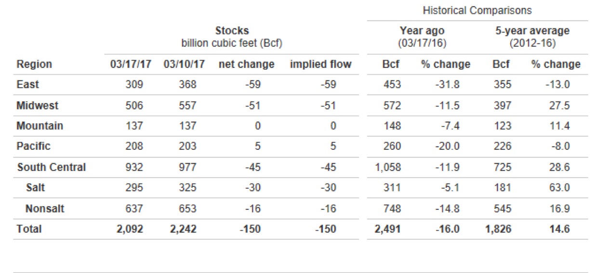Viewport: 597px width, 273px height.
Task: Click the Stocks billion cubic feet heading
Action: [x=232, y=37]
